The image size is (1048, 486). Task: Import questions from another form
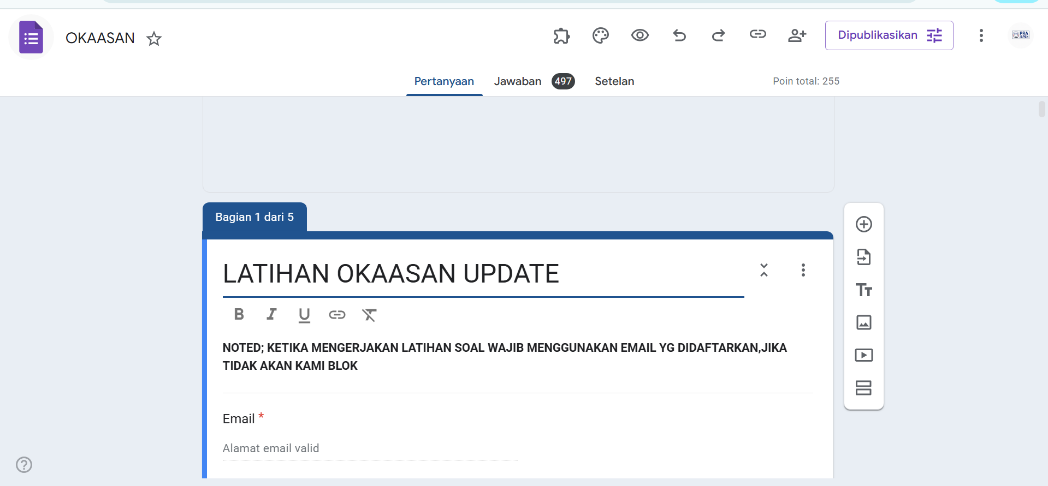[863, 257]
